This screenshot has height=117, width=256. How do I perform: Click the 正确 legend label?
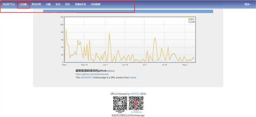(193, 22)
